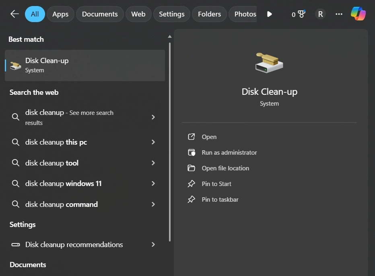
Task: Switch to the Apps filter tab
Action: (60, 14)
